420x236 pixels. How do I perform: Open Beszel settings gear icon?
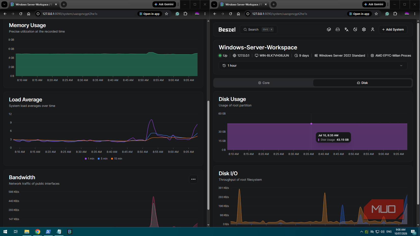click(x=364, y=29)
